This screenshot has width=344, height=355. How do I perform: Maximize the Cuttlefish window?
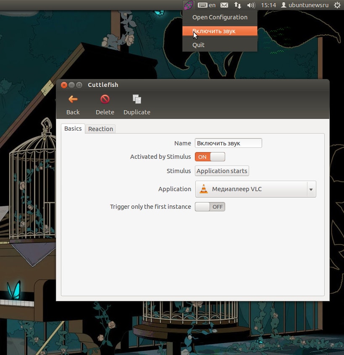click(79, 85)
